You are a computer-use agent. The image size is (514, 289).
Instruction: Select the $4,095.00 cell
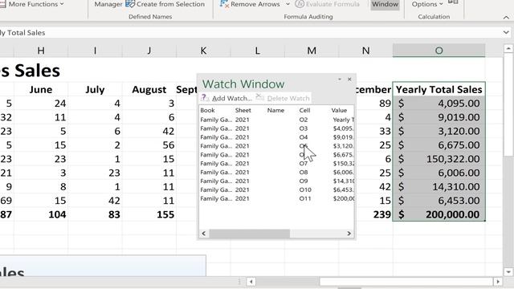click(439, 104)
